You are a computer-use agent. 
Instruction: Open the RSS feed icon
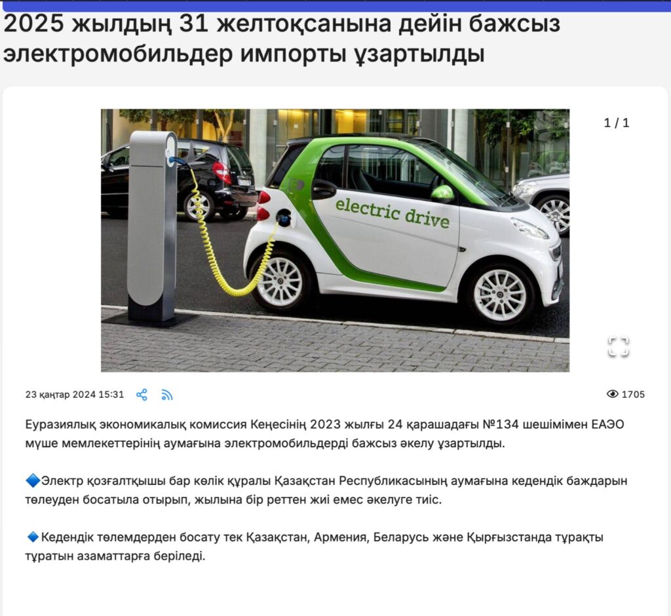167,395
